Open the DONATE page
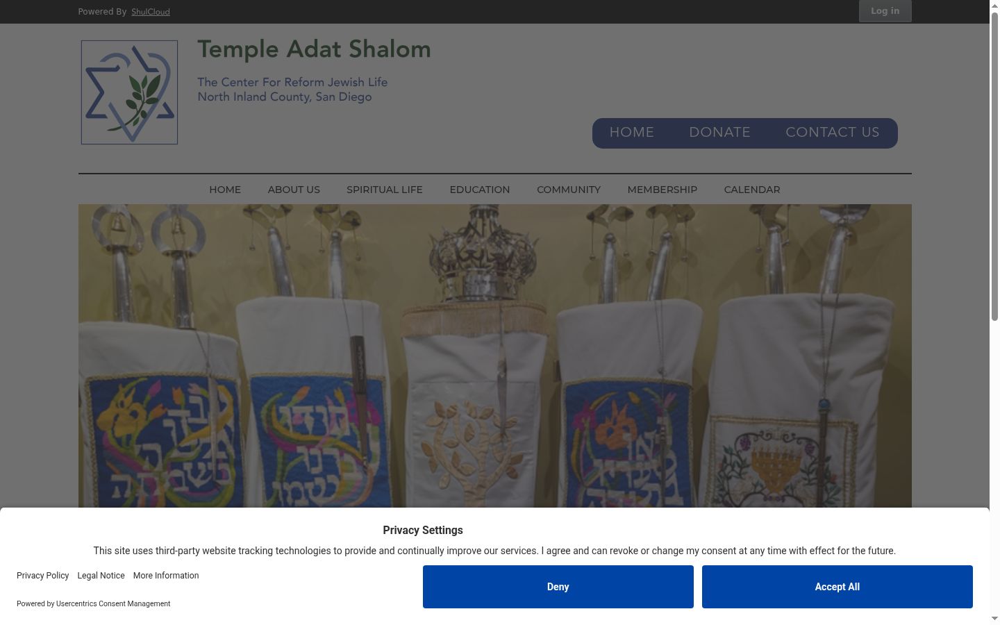This screenshot has height=625, width=1000. [x=719, y=133]
